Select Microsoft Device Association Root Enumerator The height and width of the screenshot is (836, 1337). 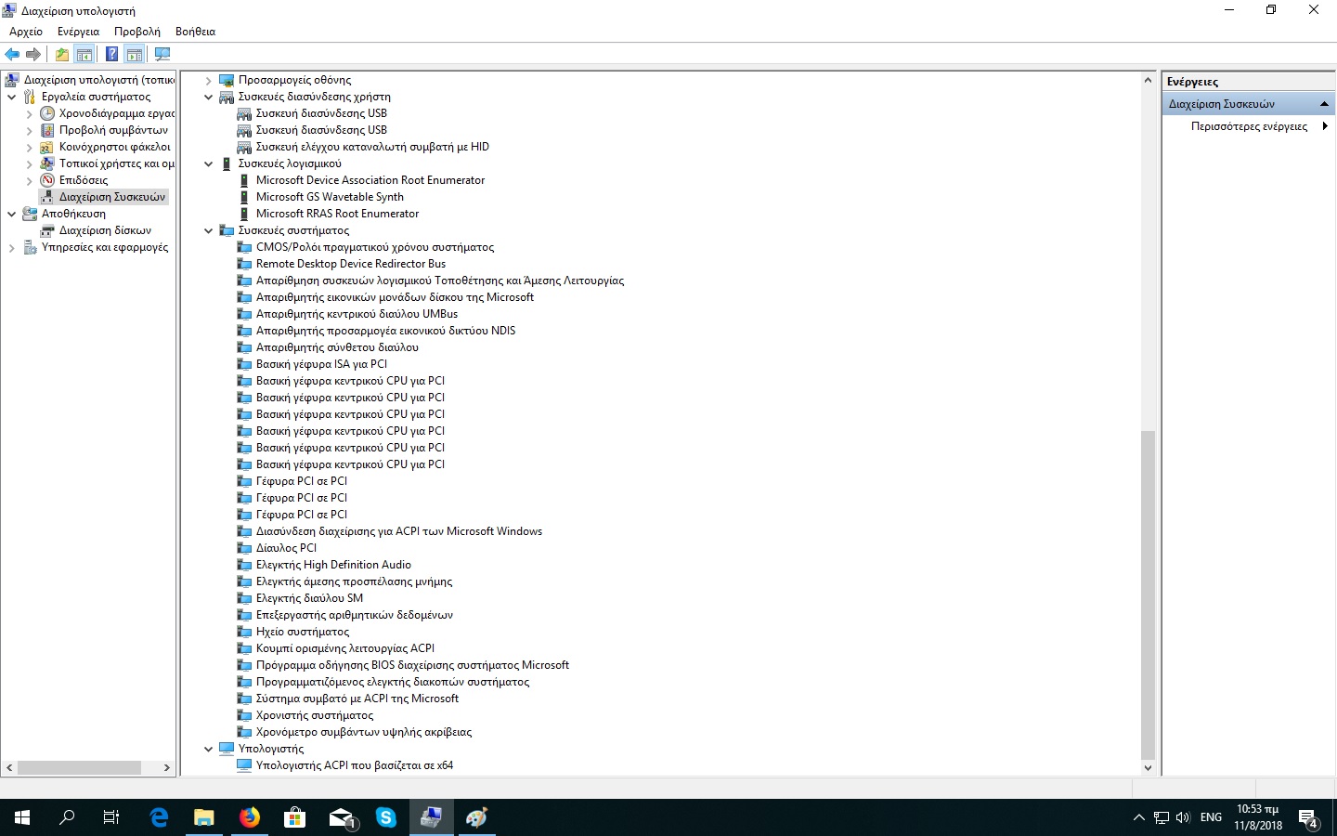(370, 180)
